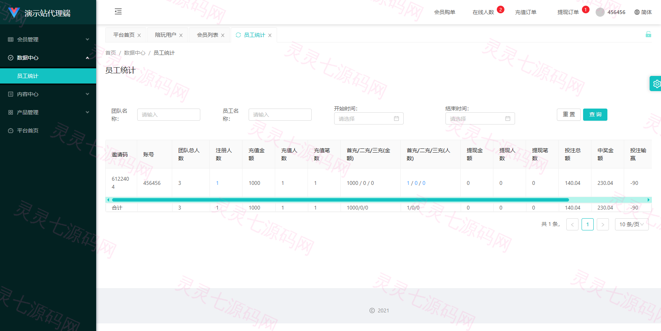
Task: Collapse 数据中心 menu
Action: pos(48,58)
